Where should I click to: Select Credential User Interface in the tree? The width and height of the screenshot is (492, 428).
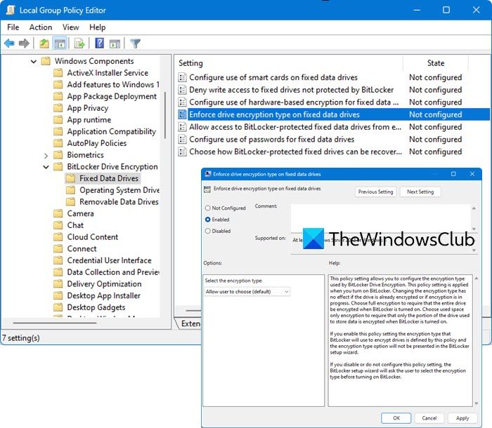pyautogui.click(x=109, y=260)
